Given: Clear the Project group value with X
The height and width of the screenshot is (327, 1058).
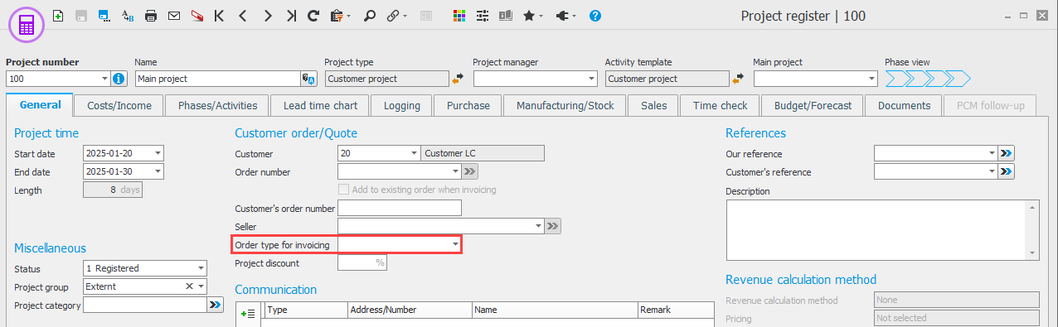Looking at the screenshot, I should (x=189, y=286).
